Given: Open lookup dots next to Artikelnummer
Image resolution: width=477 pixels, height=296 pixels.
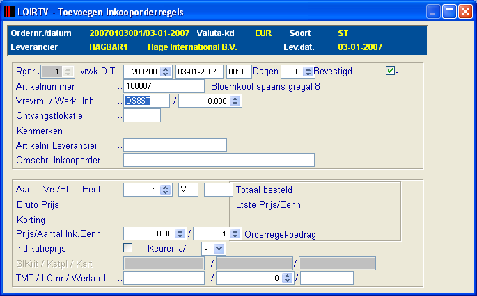Looking at the screenshot, I should click(x=118, y=88).
